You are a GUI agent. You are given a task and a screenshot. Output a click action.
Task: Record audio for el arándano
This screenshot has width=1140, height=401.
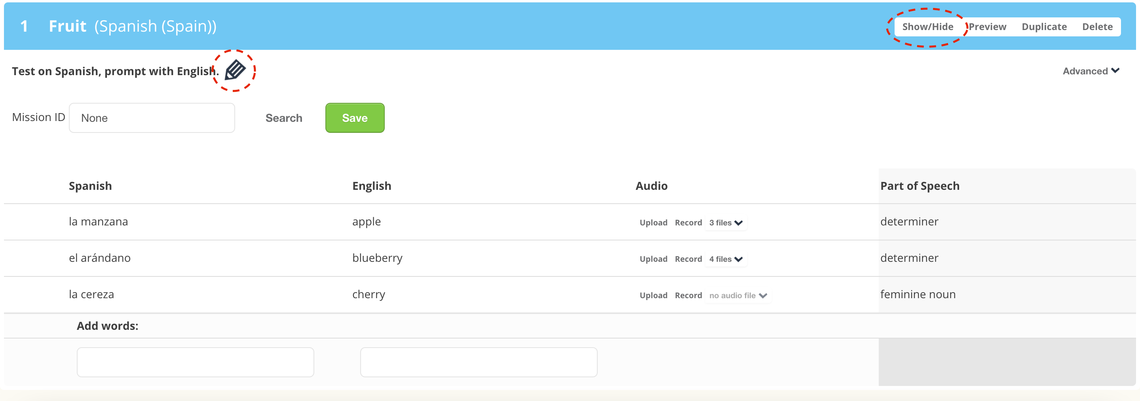pyautogui.click(x=688, y=259)
